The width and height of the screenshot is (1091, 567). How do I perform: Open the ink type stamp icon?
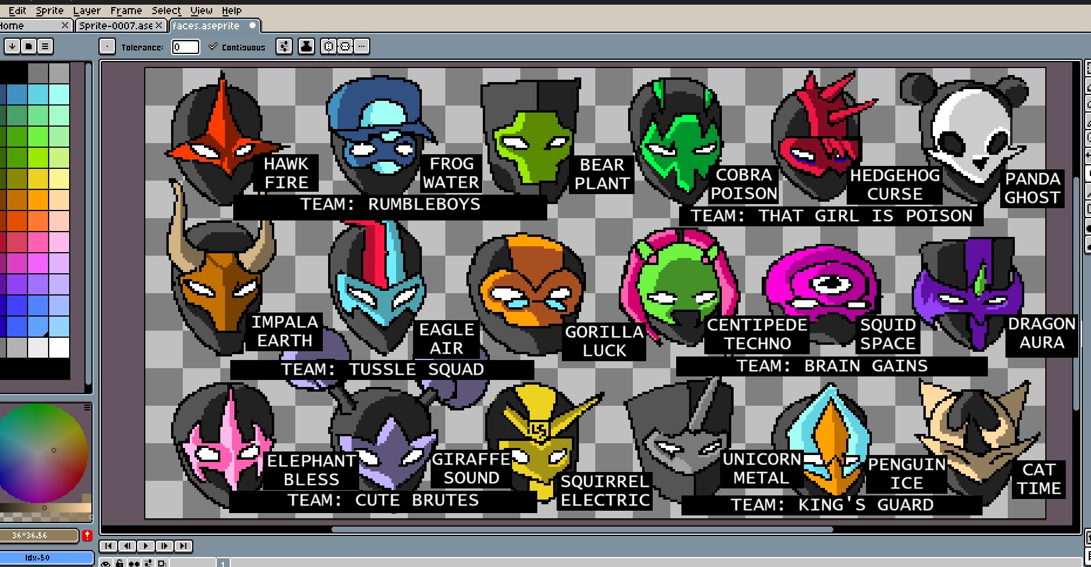(x=306, y=46)
